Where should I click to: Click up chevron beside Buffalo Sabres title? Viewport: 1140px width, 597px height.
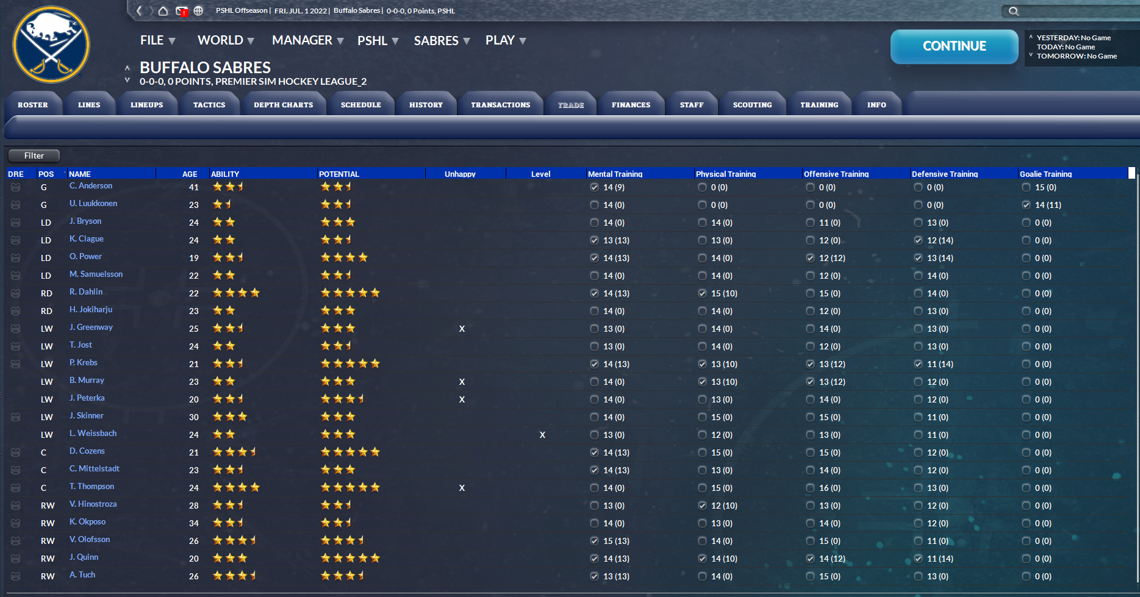(x=127, y=68)
